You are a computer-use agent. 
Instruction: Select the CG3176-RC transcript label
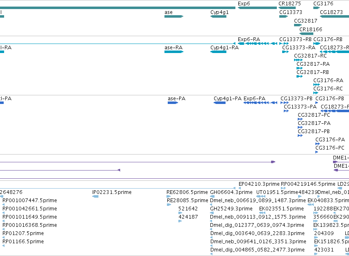click(x=328, y=88)
